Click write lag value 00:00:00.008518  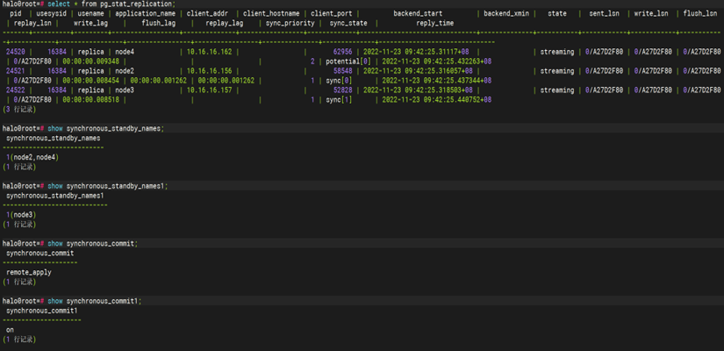(x=91, y=99)
